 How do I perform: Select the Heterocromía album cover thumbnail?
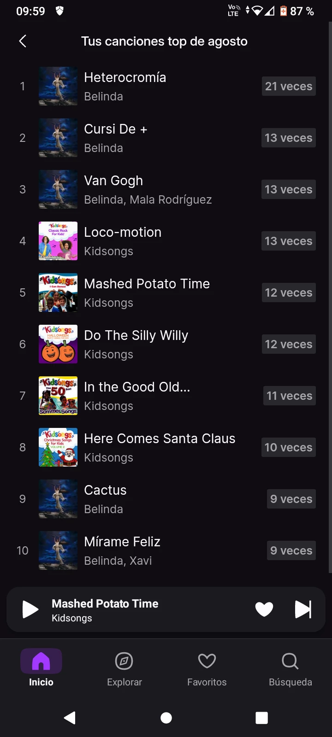[58, 86]
